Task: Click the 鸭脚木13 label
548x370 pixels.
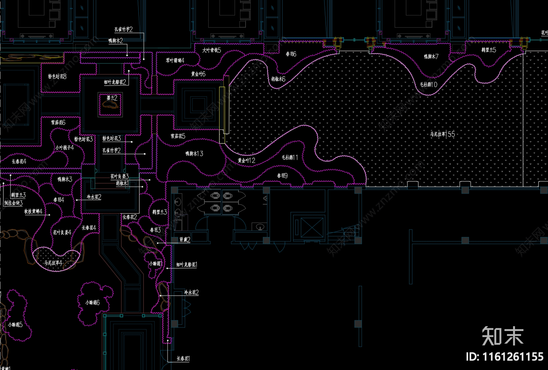Action: click(x=194, y=154)
